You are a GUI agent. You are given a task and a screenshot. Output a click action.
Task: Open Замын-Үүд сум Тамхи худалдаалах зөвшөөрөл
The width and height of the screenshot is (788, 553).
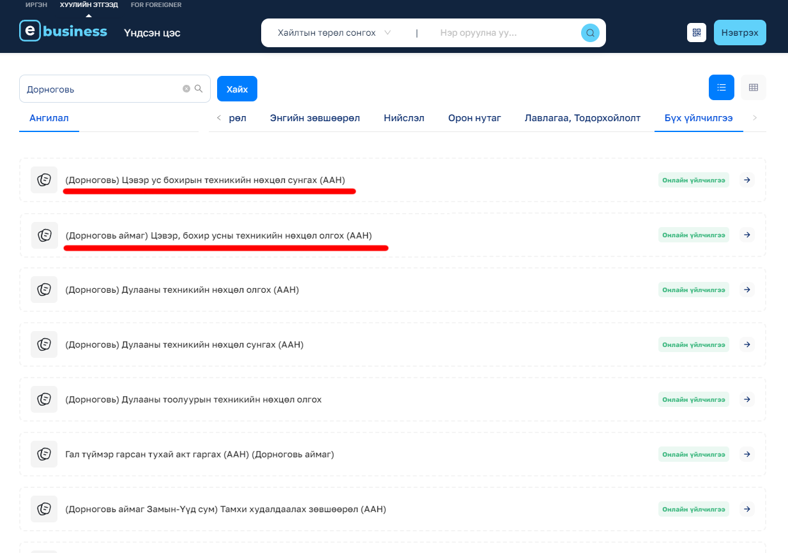[x=225, y=509]
